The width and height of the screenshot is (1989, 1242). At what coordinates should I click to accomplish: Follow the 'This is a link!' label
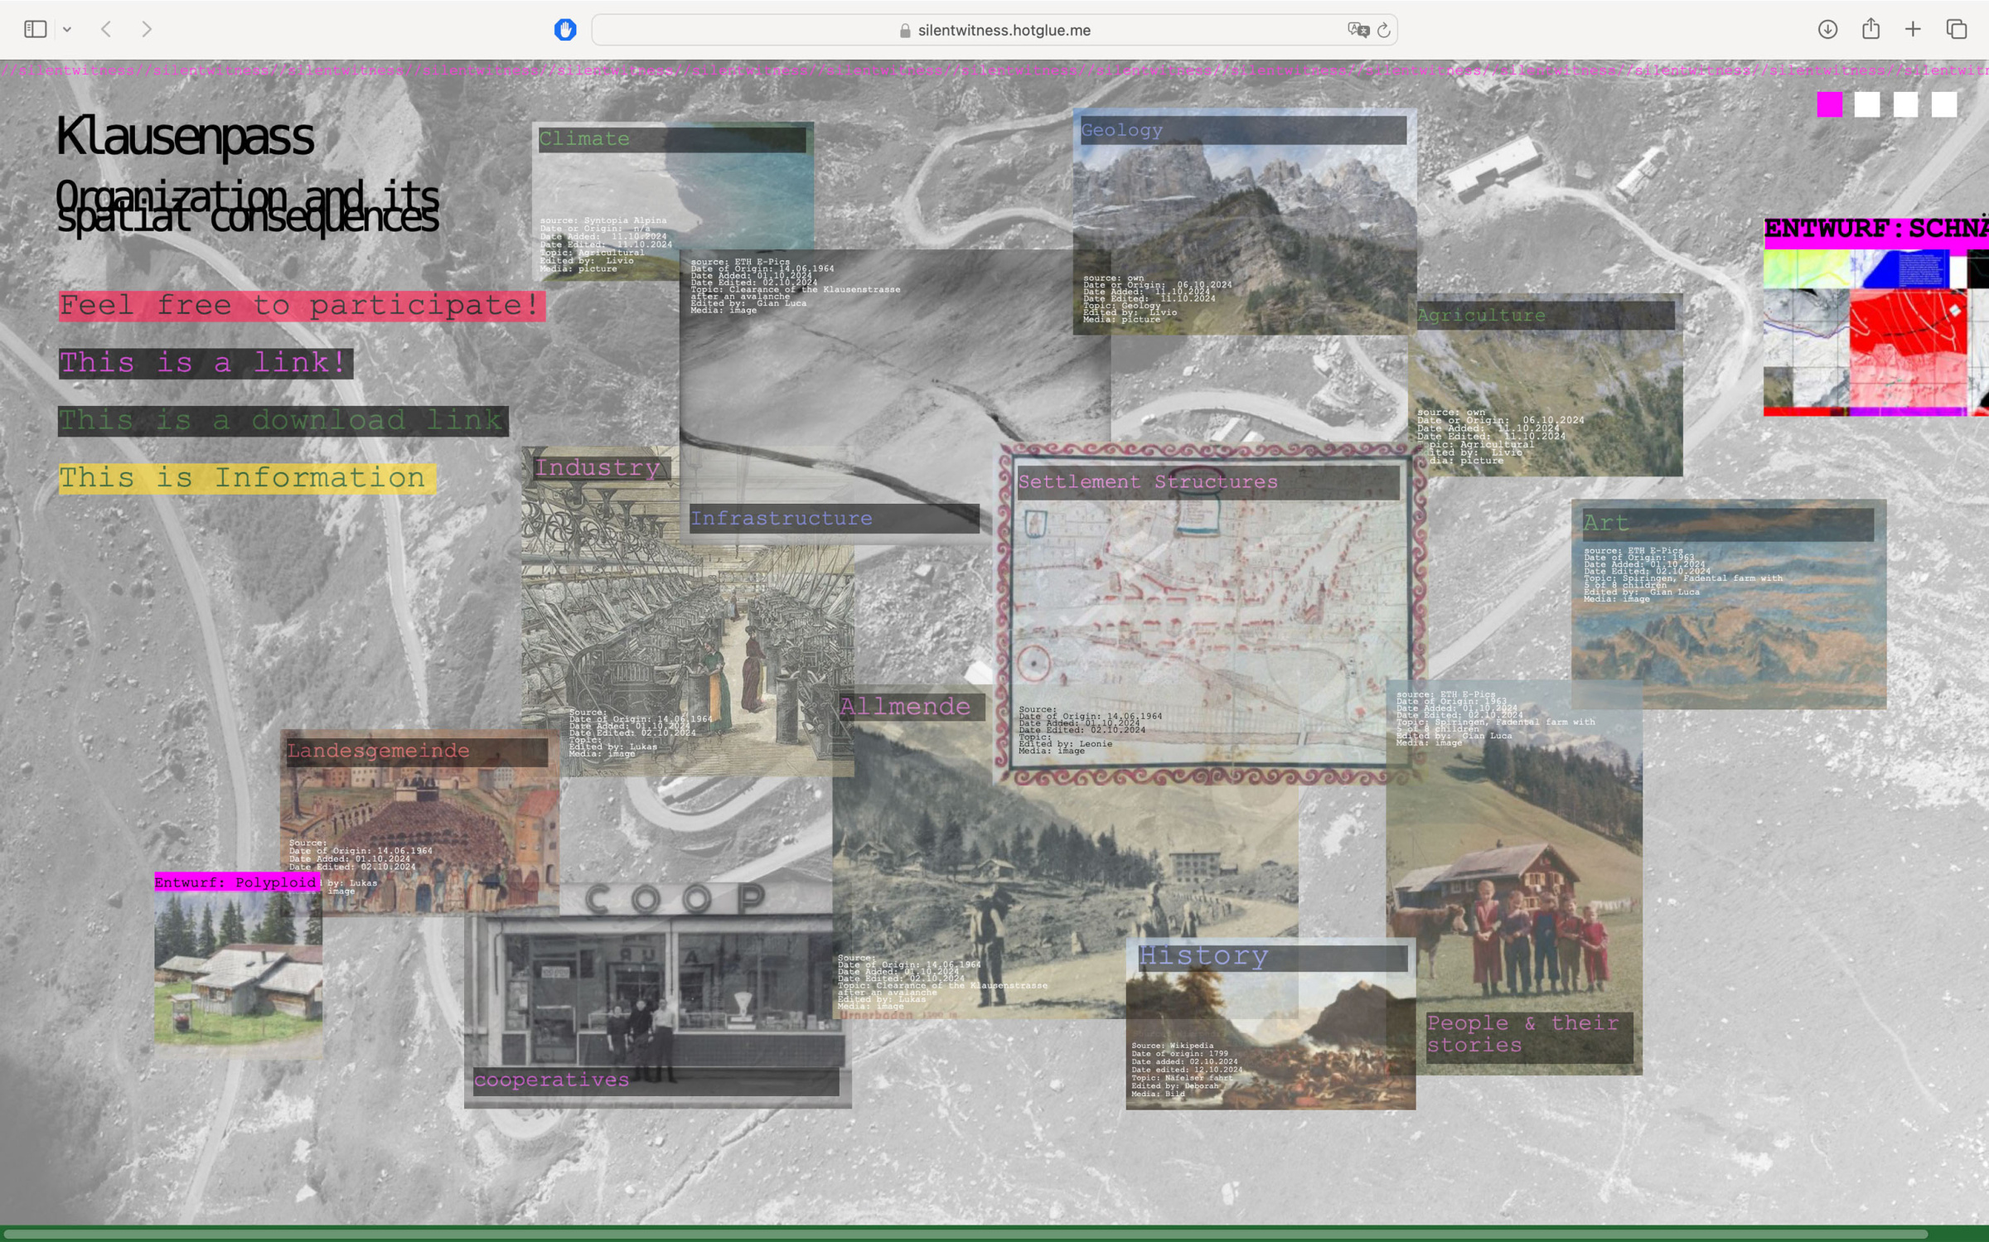pyautogui.click(x=206, y=363)
